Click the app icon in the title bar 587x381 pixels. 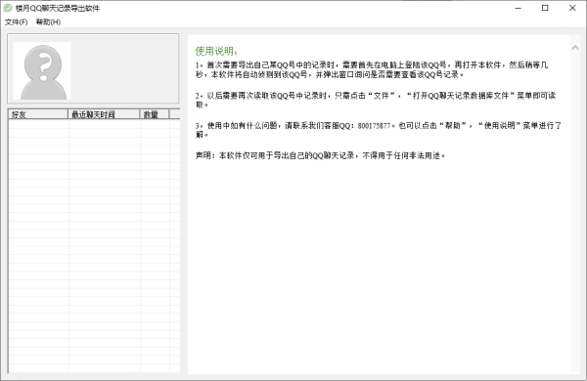click(x=8, y=8)
